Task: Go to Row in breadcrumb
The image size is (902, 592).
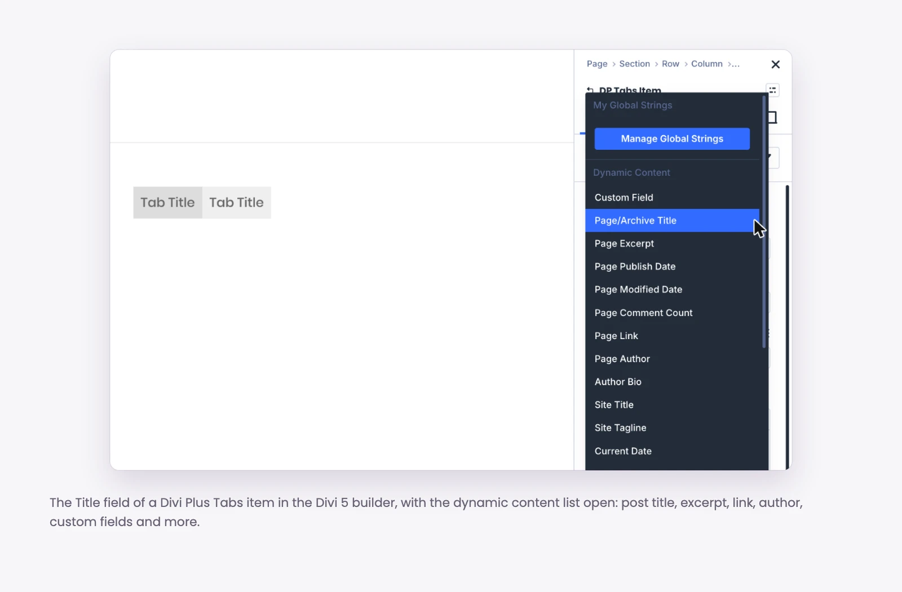Action: pos(670,64)
